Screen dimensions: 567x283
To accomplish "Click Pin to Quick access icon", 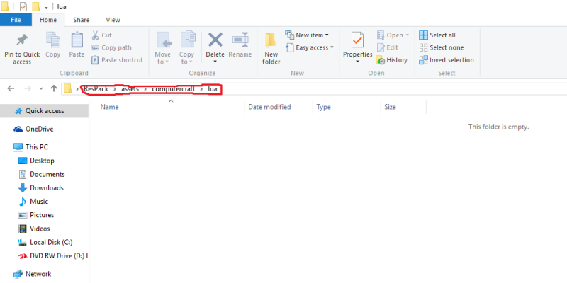I will click(22, 40).
